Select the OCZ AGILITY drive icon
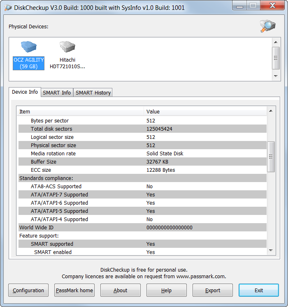 click(x=29, y=47)
